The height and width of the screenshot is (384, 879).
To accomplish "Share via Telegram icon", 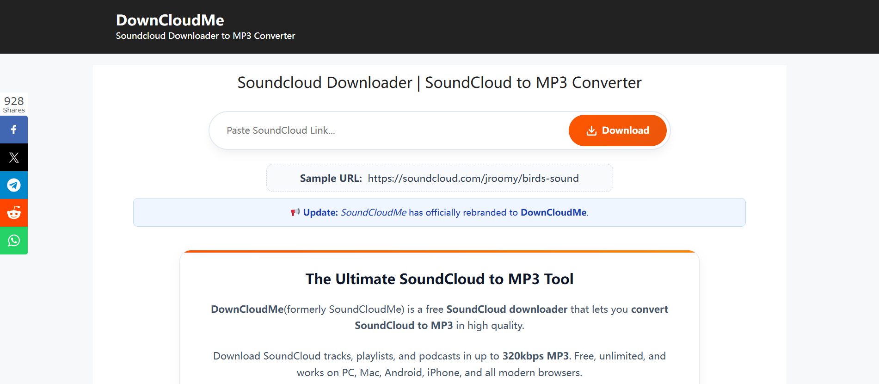I will 14,185.
